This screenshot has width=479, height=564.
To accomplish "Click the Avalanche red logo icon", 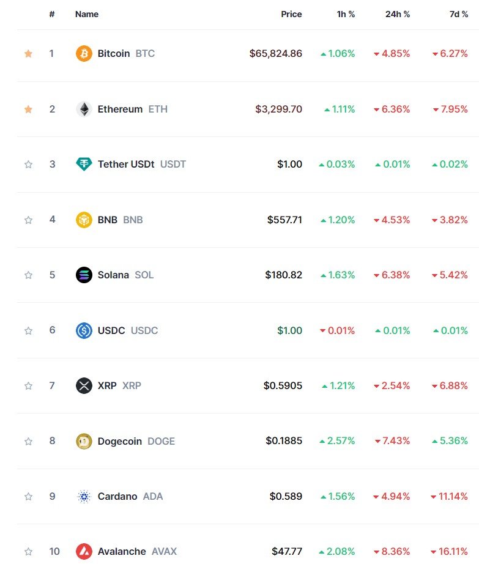I will tap(84, 551).
